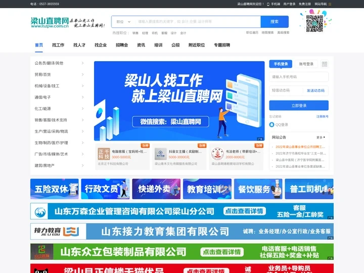364x273 pixels.
Task: Open 公招 navigation tab
Action: point(175,45)
